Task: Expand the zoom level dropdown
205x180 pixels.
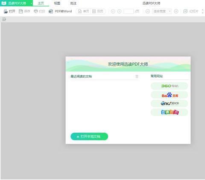Action: pos(170,11)
